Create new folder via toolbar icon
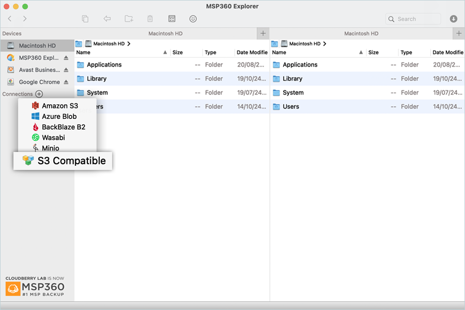The height and width of the screenshot is (310, 465). click(x=129, y=19)
